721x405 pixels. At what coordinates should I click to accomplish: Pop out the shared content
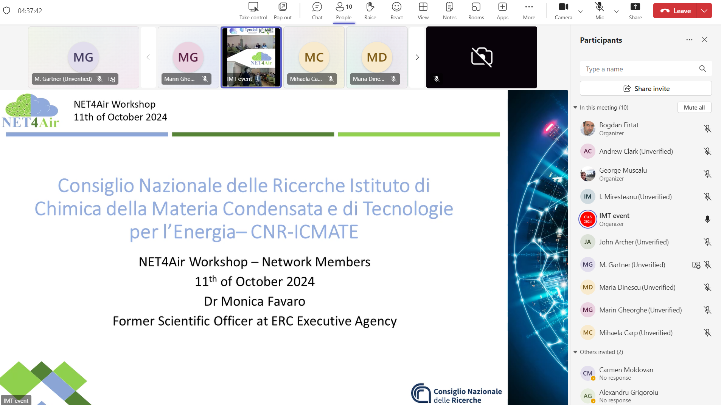[283, 11]
